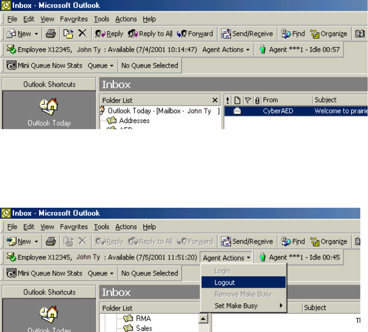Click Remove Make Busy menu entry
Viewport: 368px width, 332px height.
[243, 294]
